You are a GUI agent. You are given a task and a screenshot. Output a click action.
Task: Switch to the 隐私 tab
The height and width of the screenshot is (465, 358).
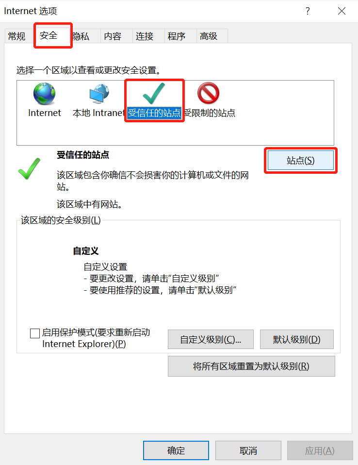pyautogui.click(x=81, y=36)
